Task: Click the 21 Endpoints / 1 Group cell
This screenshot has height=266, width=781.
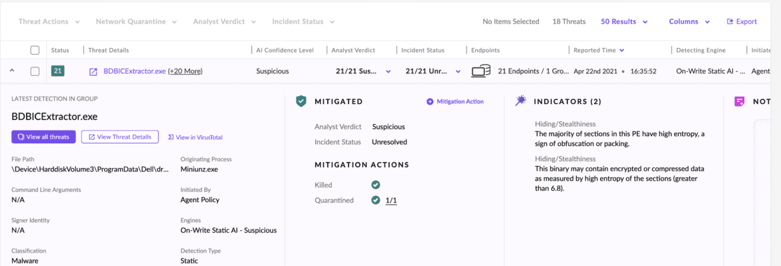Action: (533, 71)
